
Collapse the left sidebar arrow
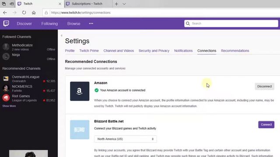click(x=61, y=35)
